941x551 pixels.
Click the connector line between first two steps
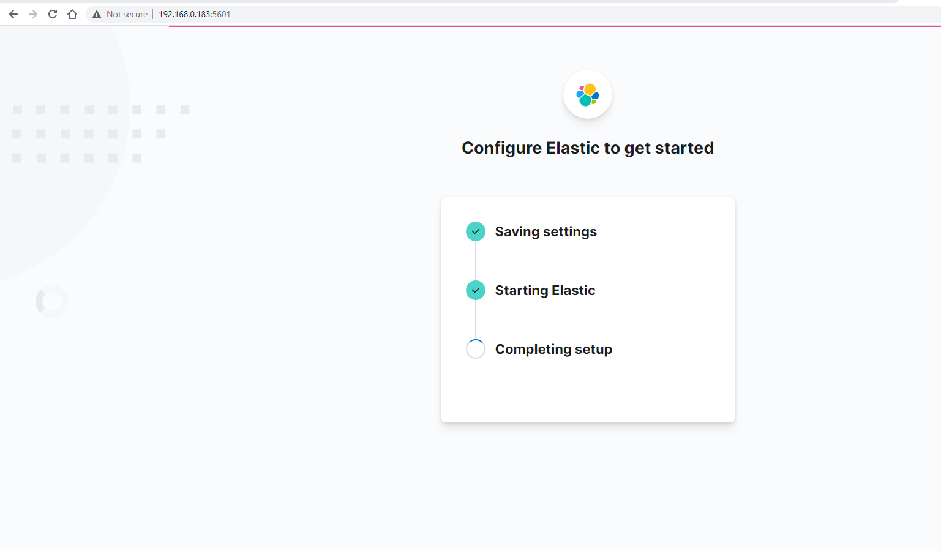[476, 261]
